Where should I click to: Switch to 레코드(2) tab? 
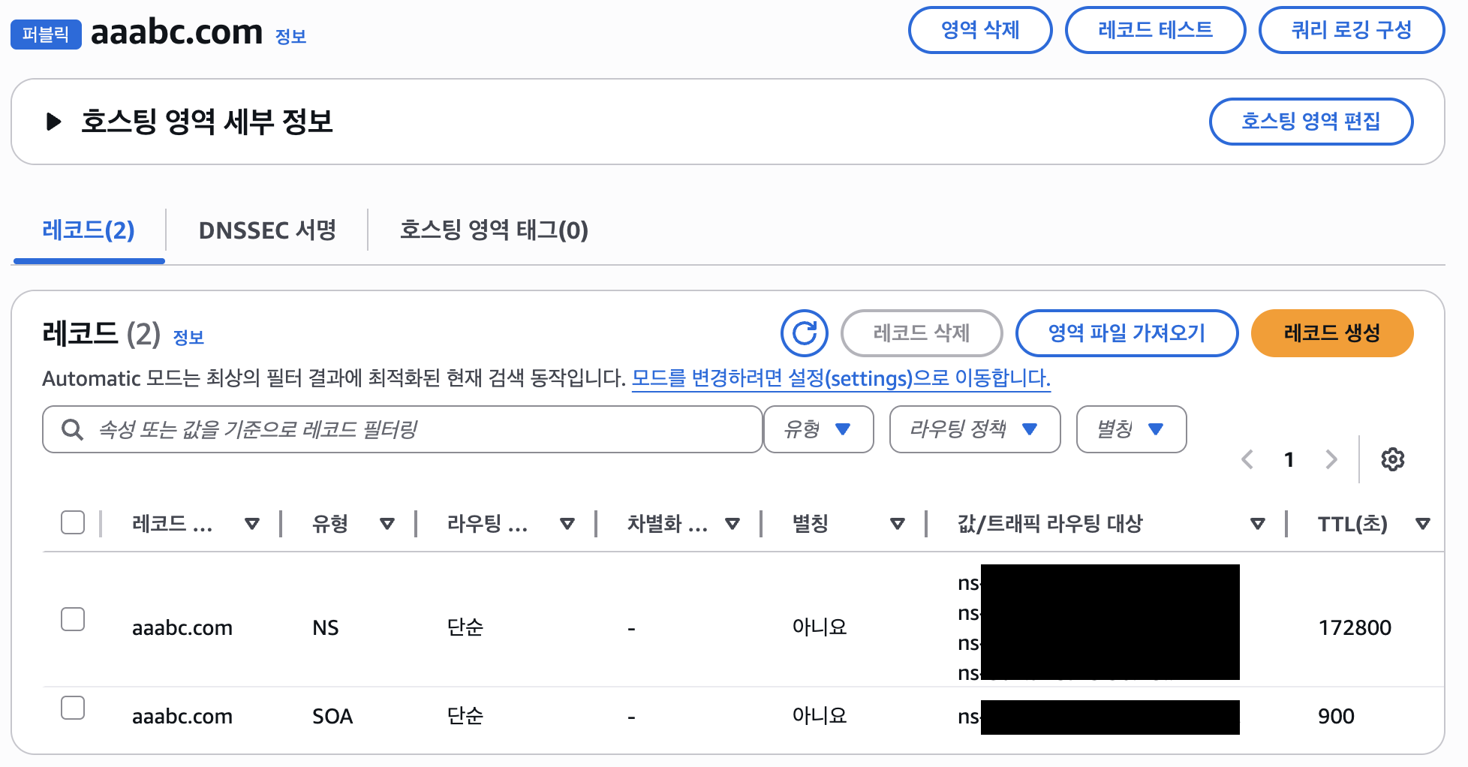(89, 230)
